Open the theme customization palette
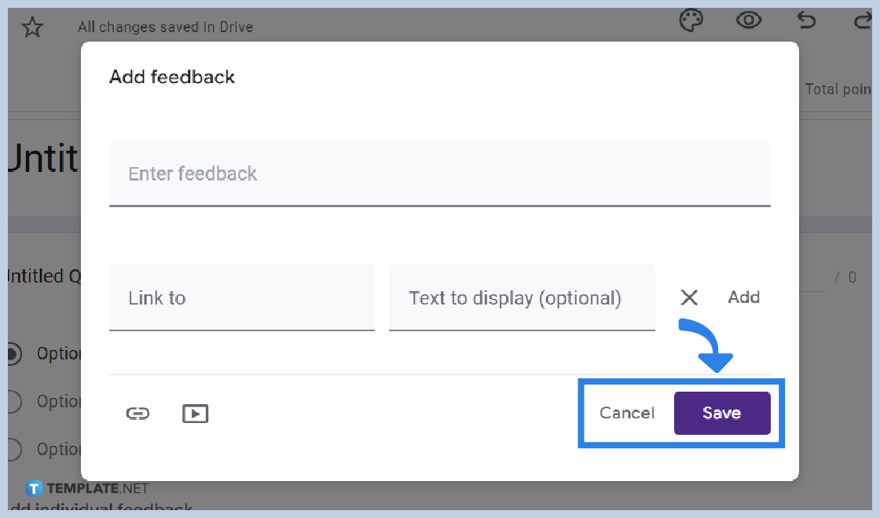 coord(691,21)
